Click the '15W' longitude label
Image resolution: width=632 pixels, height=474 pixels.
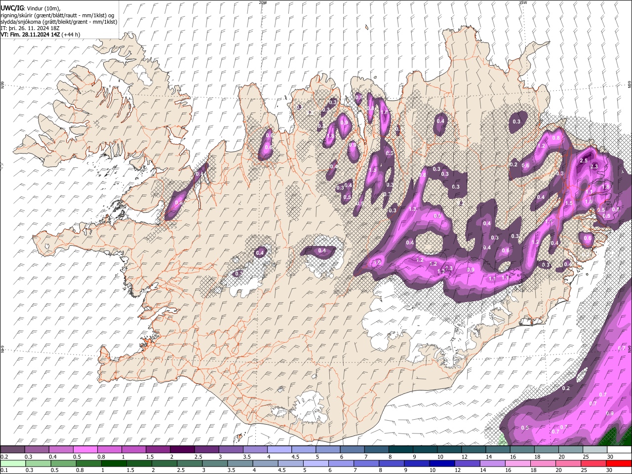[x=523, y=2]
